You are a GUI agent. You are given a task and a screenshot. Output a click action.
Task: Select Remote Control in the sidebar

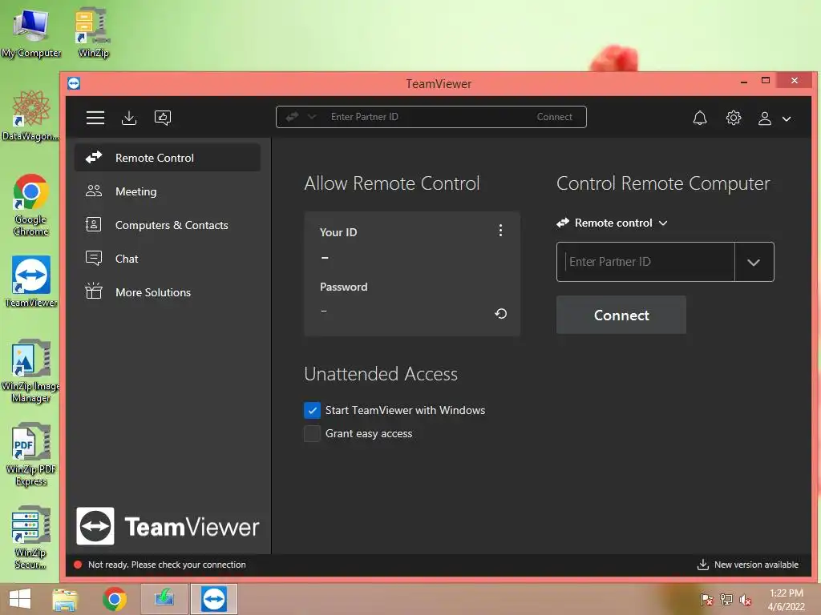[x=168, y=158]
